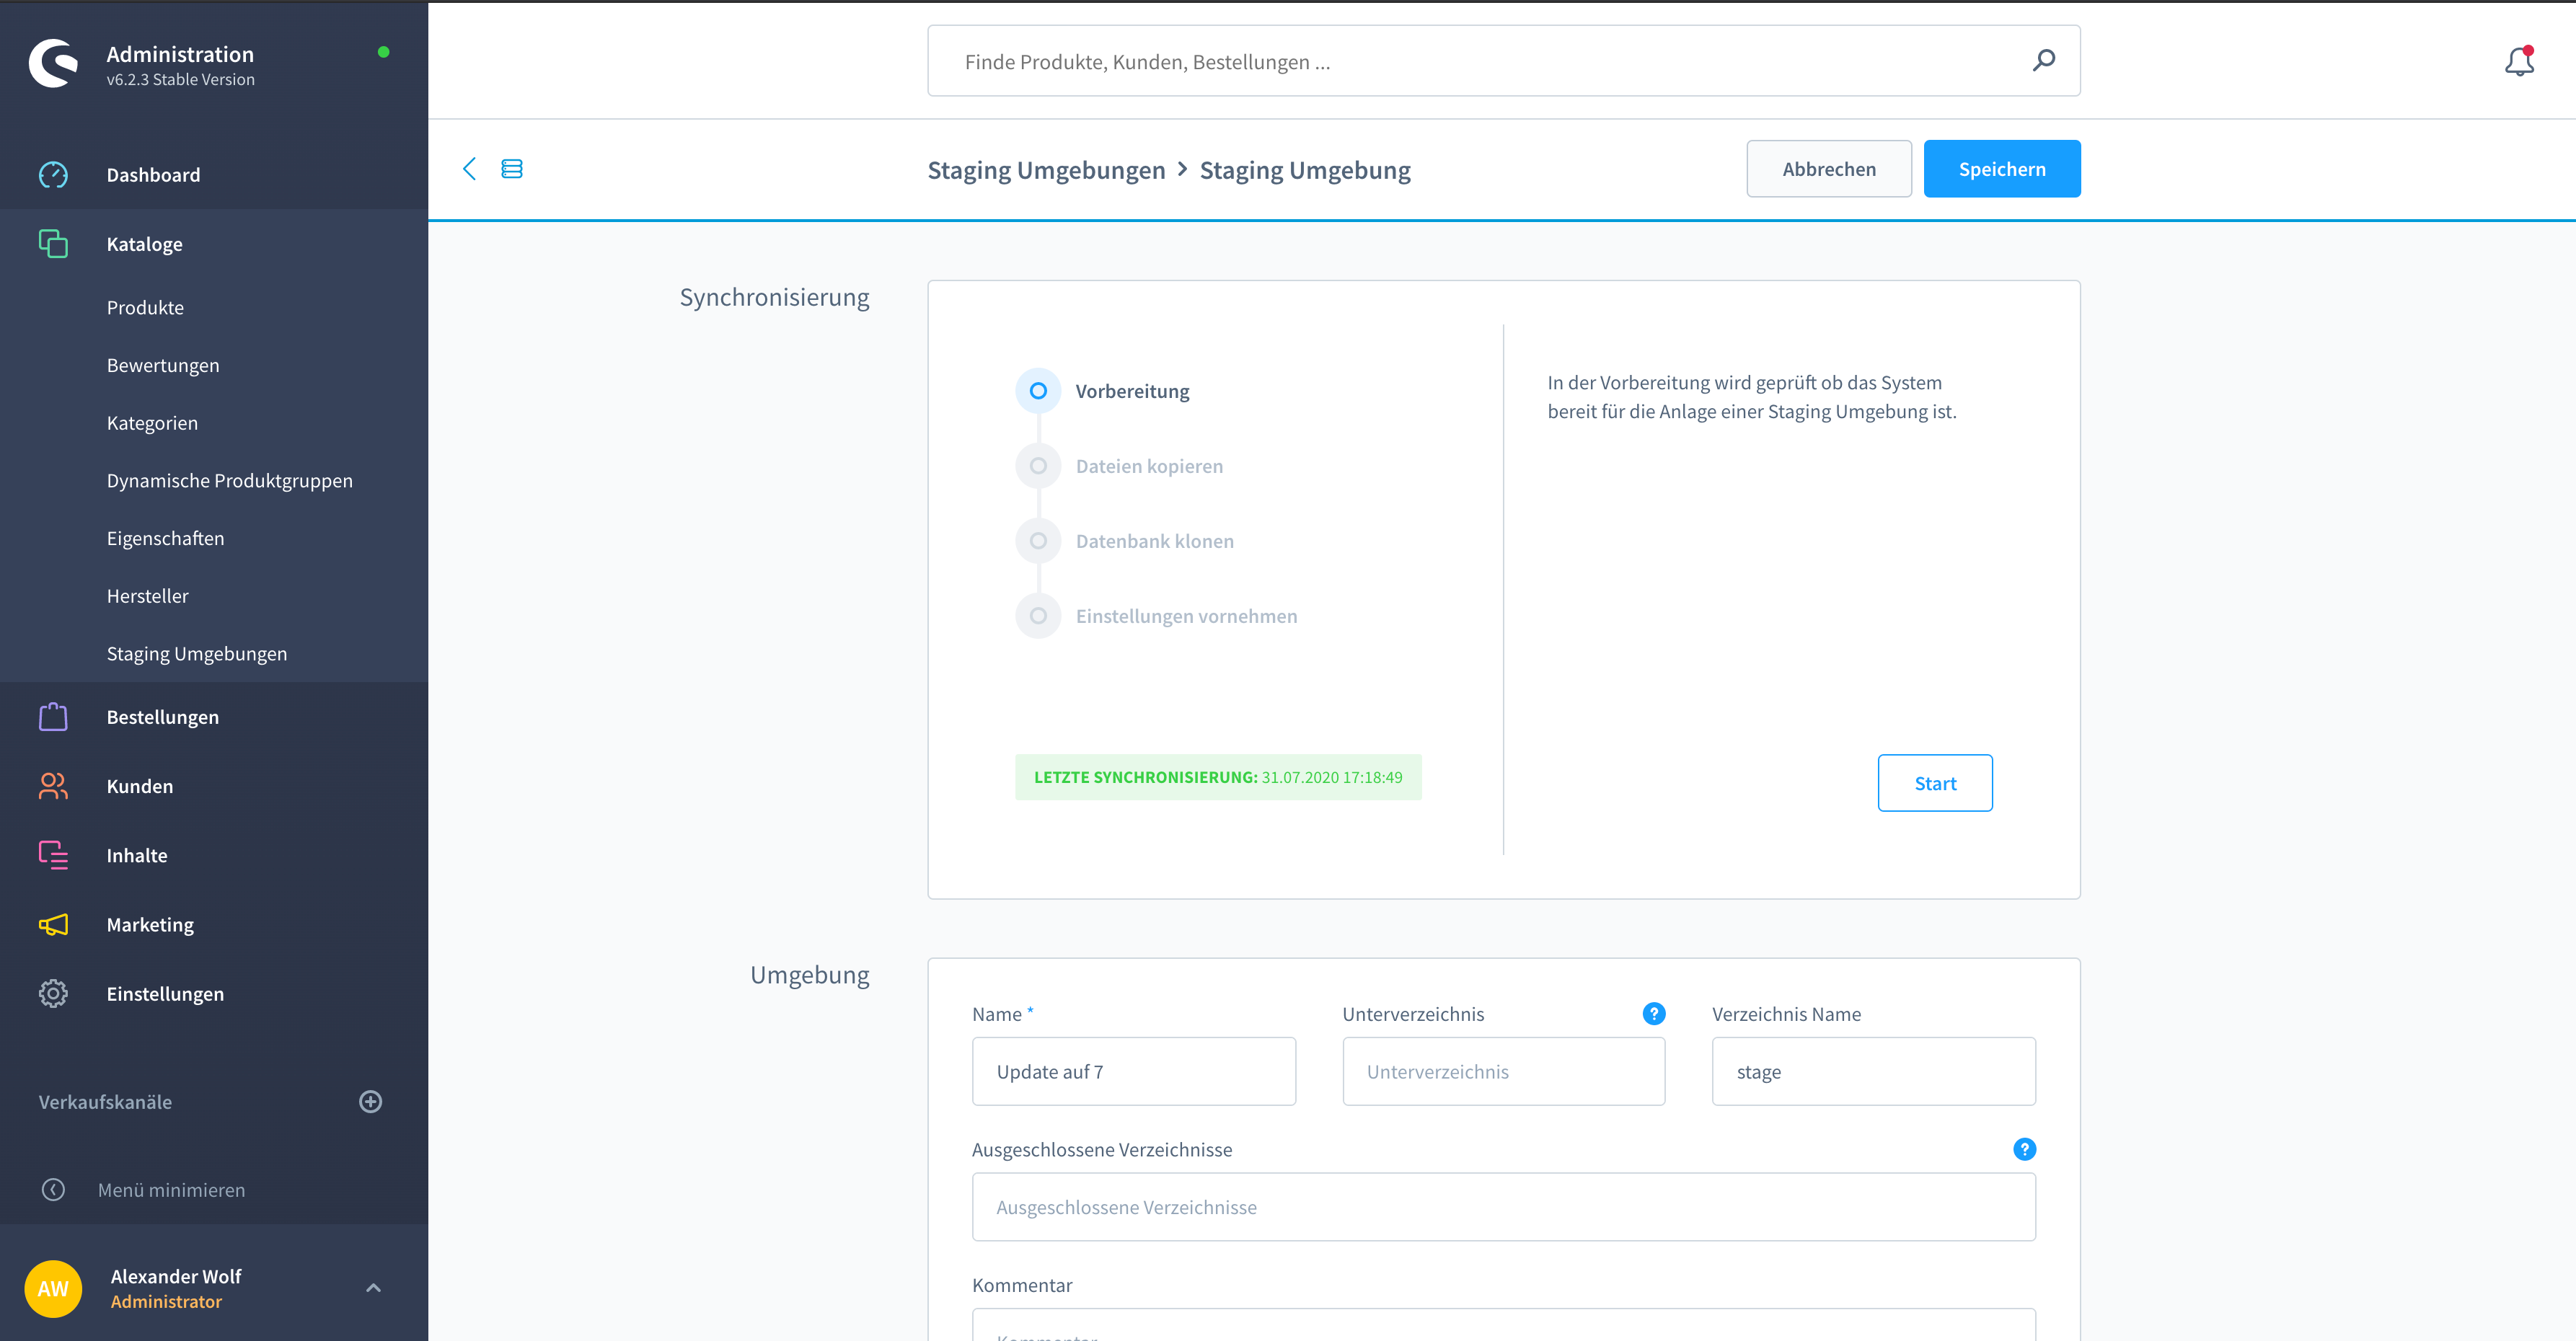Click the Start synchronization button
2576x1341 pixels.
click(x=1935, y=783)
